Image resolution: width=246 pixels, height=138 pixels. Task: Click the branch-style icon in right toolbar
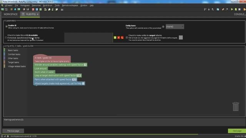click(x=205, y=10)
